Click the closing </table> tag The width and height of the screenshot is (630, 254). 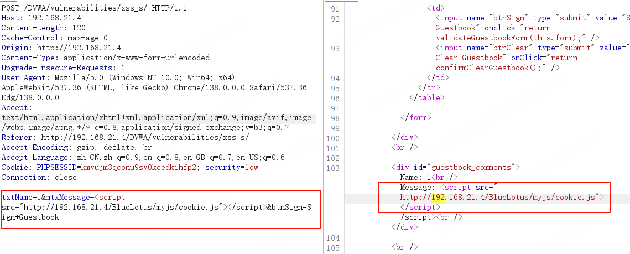click(426, 97)
